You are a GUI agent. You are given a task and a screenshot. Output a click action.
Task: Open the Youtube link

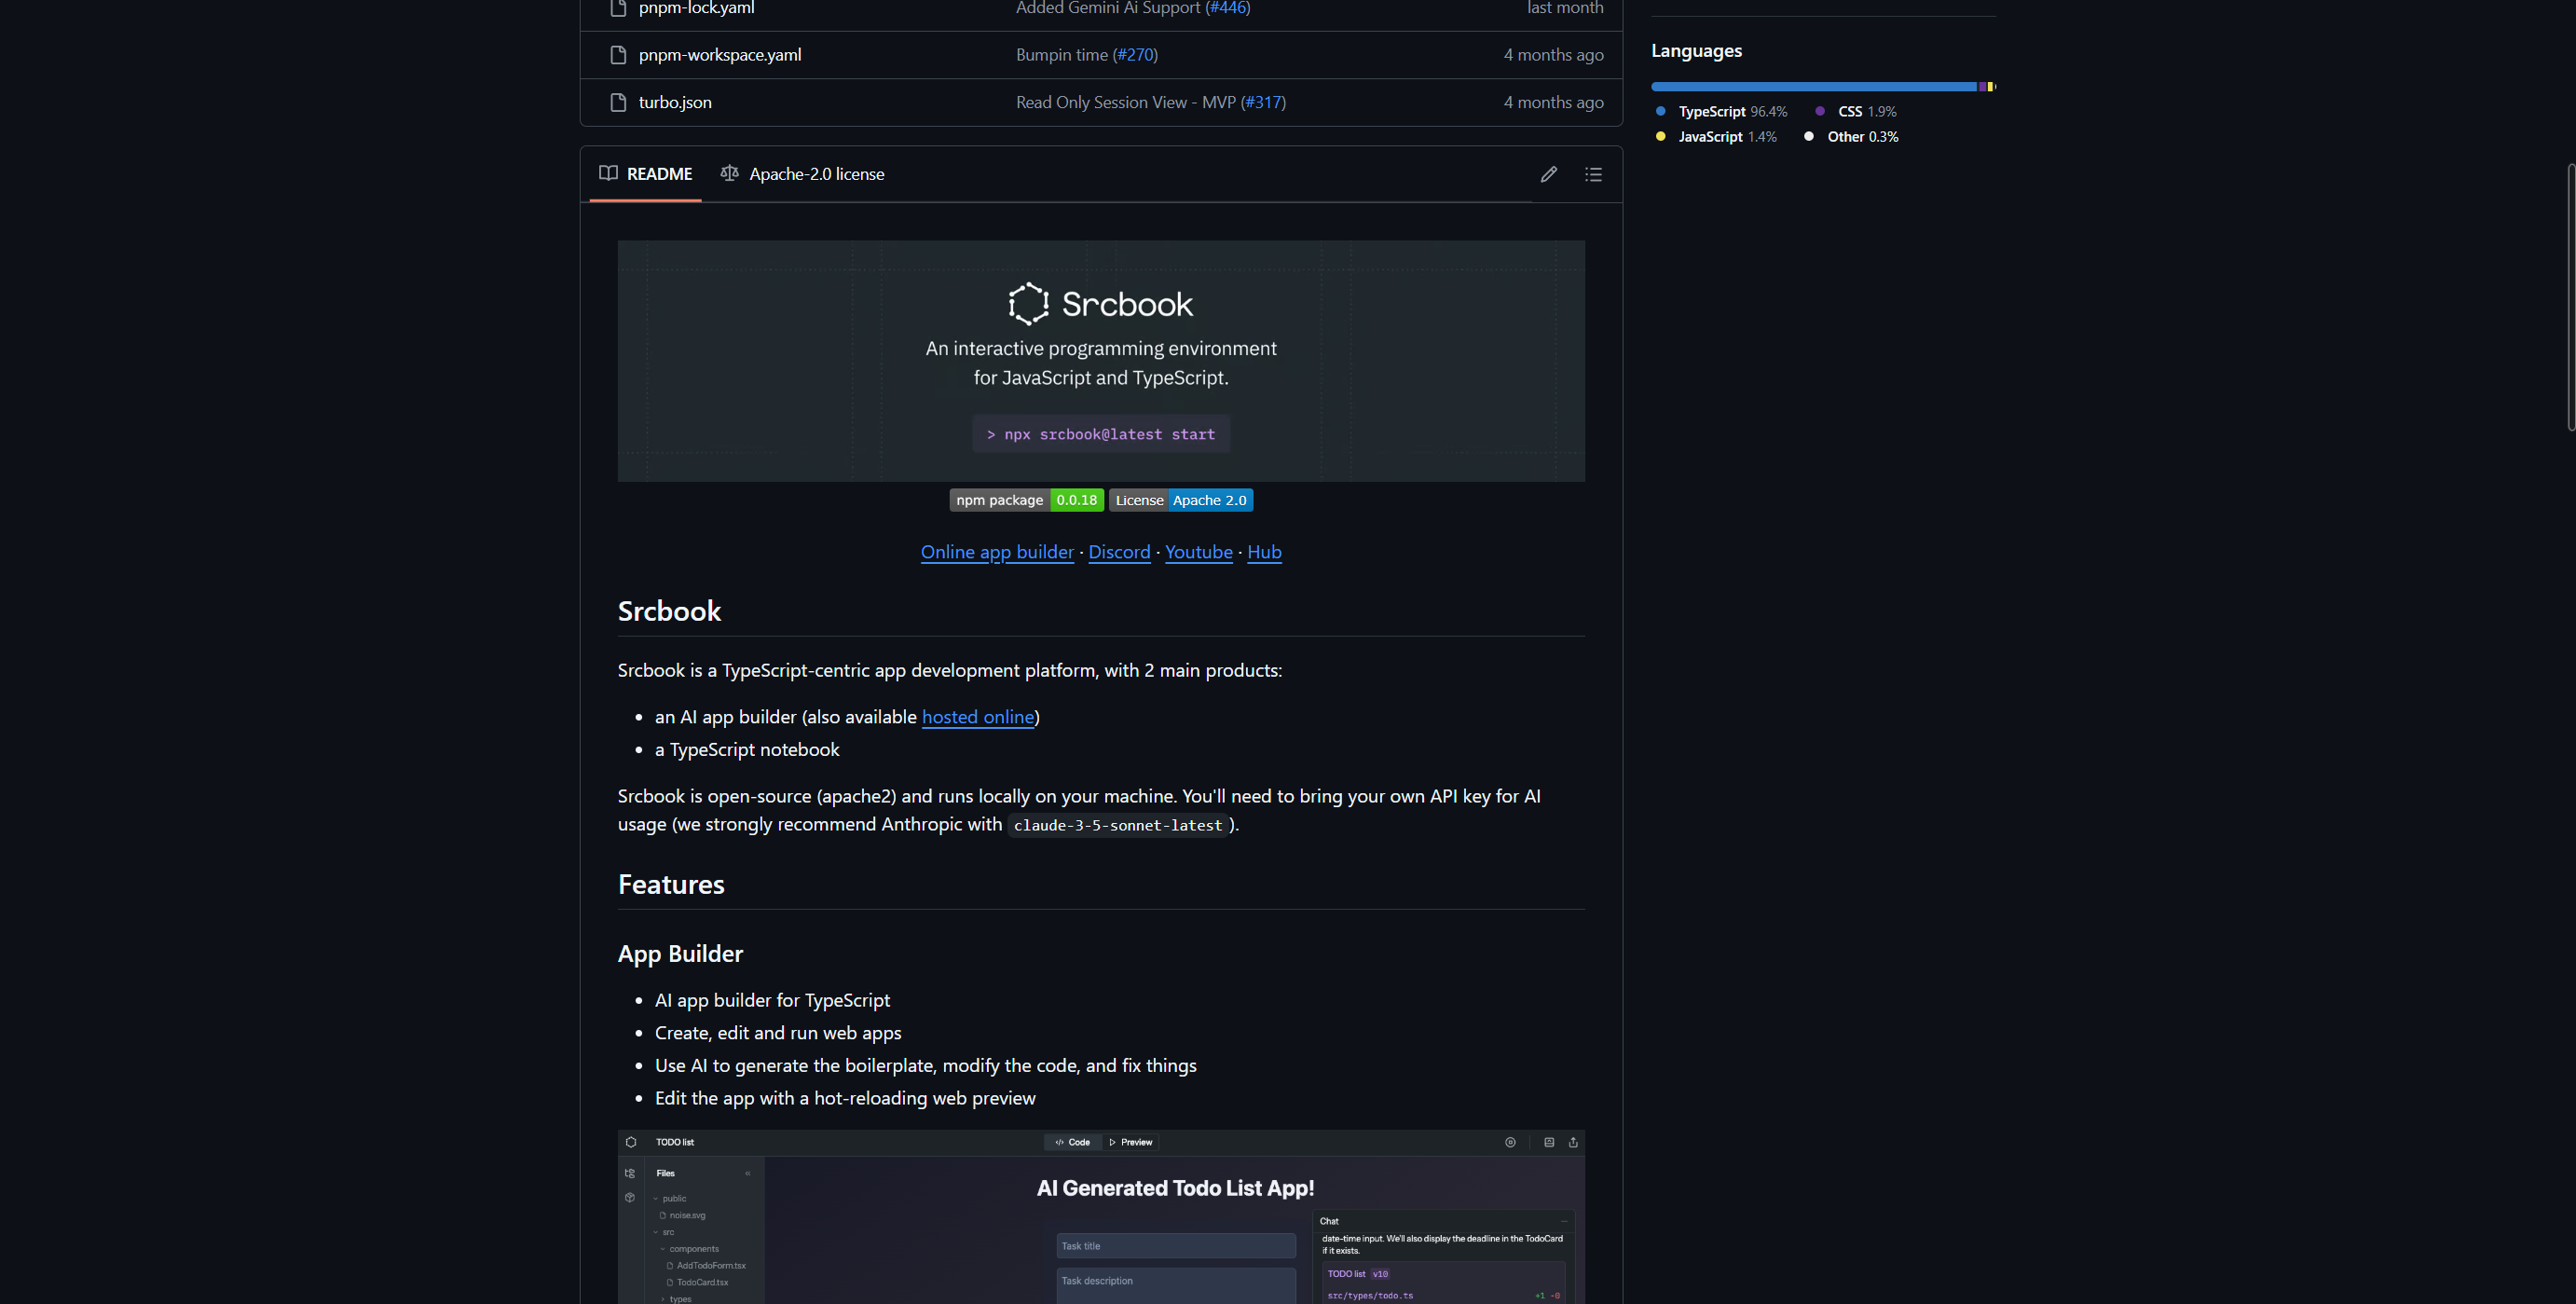click(x=1198, y=552)
